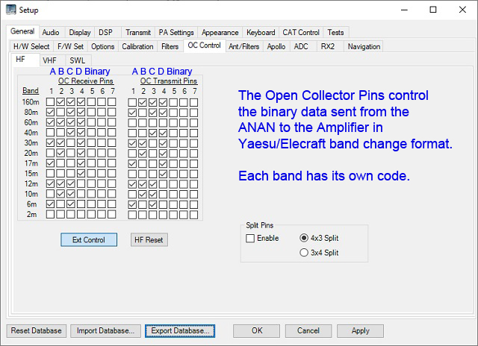Open the Filters sub-tab

pos(170,46)
